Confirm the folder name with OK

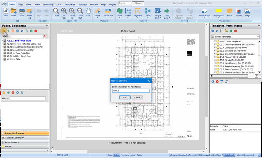coord(125,97)
